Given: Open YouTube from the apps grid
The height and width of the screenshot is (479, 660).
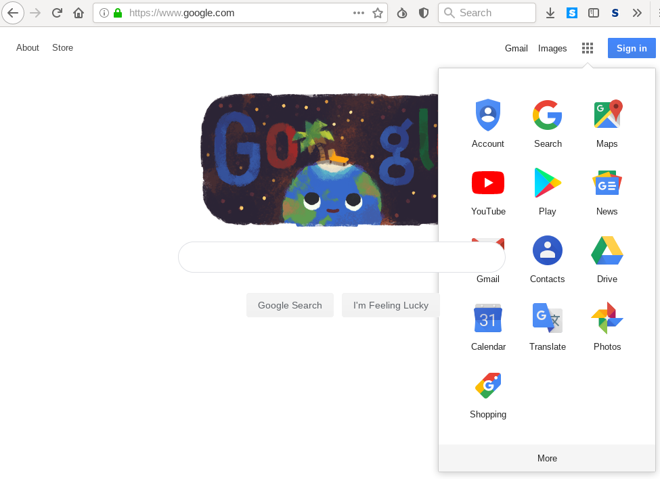Looking at the screenshot, I should 488,183.
